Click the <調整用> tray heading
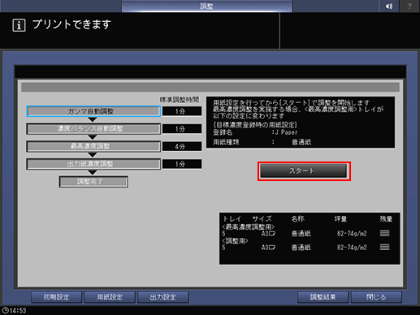Screen dimensions: 420x315 point(236,240)
